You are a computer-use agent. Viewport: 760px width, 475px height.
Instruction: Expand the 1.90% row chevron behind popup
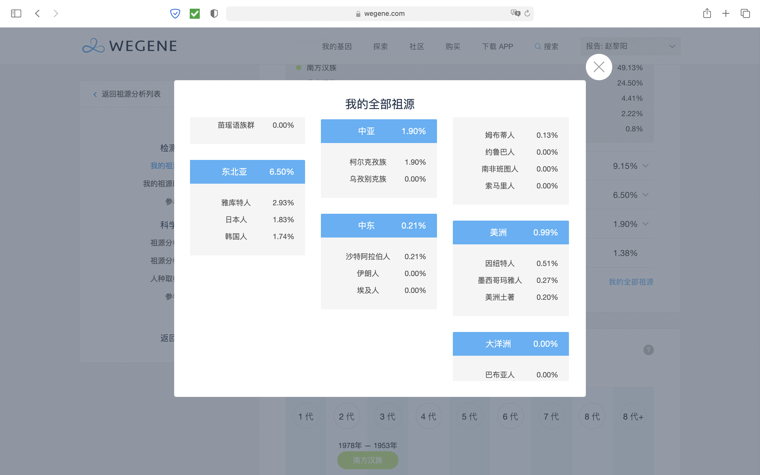point(645,224)
